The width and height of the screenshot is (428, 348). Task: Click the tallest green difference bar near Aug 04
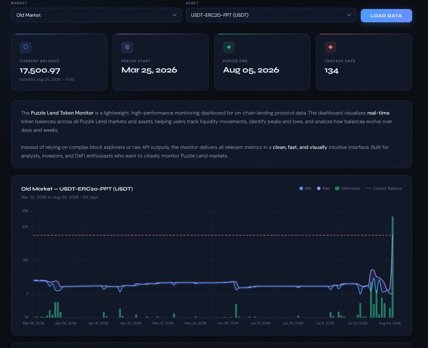[x=392, y=267]
